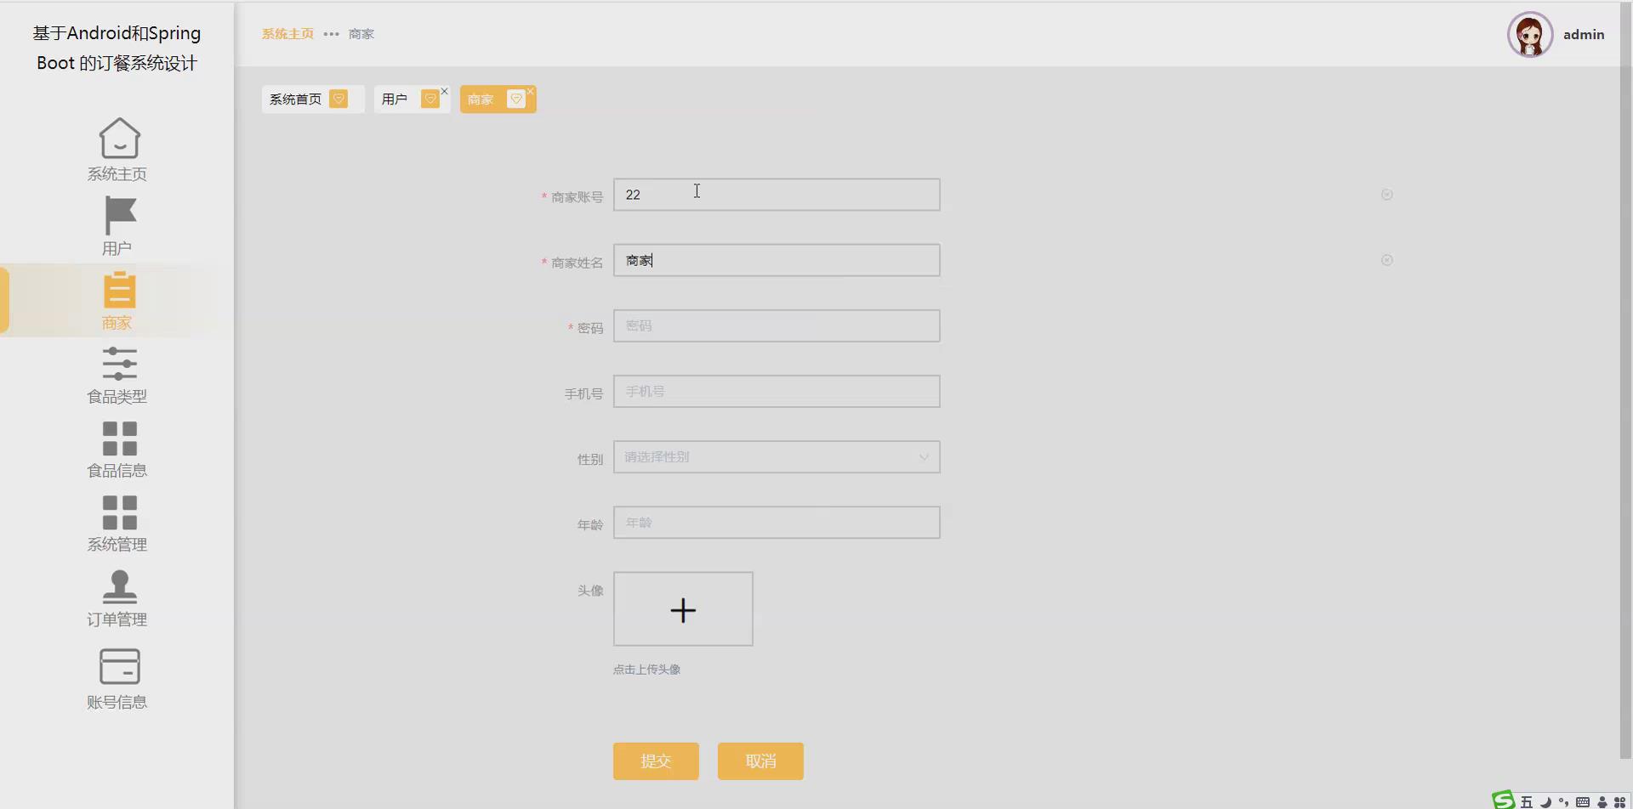Open the IME toolbox four-squares icon
This screenshot has height=809, width=1633.
pyautogui.click(x=1620, y=802)
